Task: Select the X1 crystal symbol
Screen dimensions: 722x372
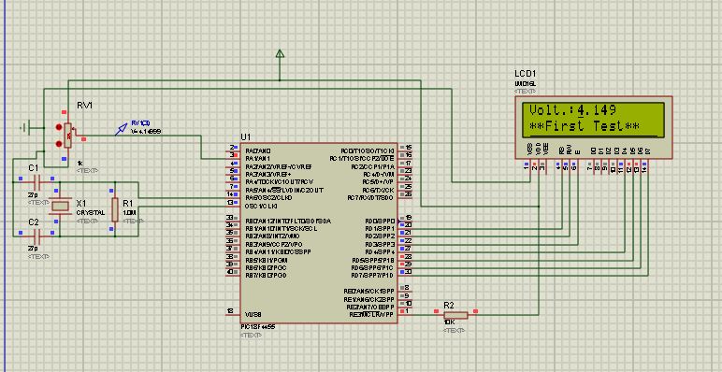Action: (61, 206)
